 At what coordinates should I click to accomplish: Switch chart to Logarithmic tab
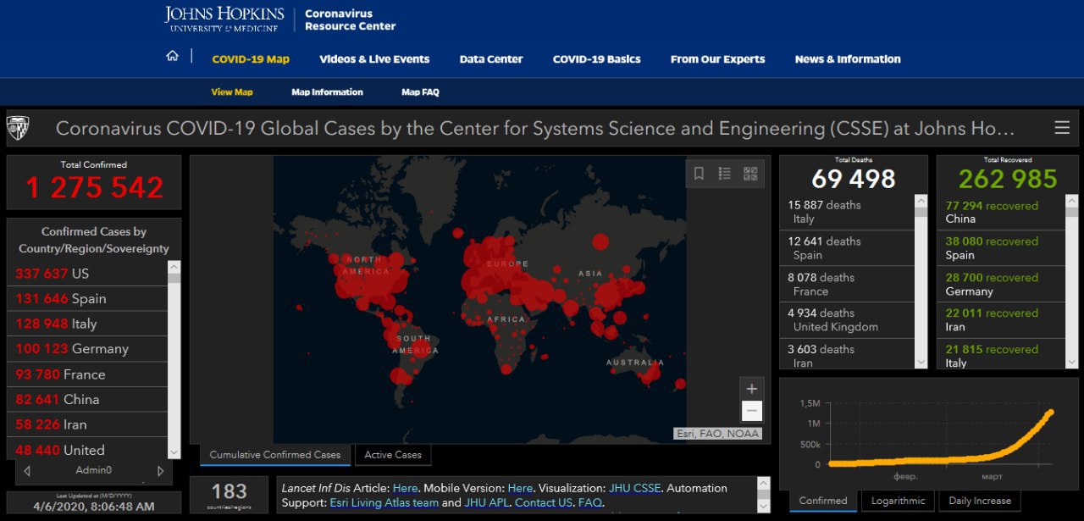[x=899, y=501]
